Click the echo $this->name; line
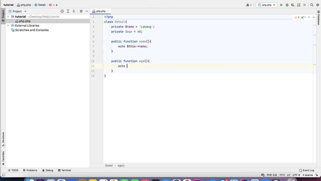 coord(133,46)
